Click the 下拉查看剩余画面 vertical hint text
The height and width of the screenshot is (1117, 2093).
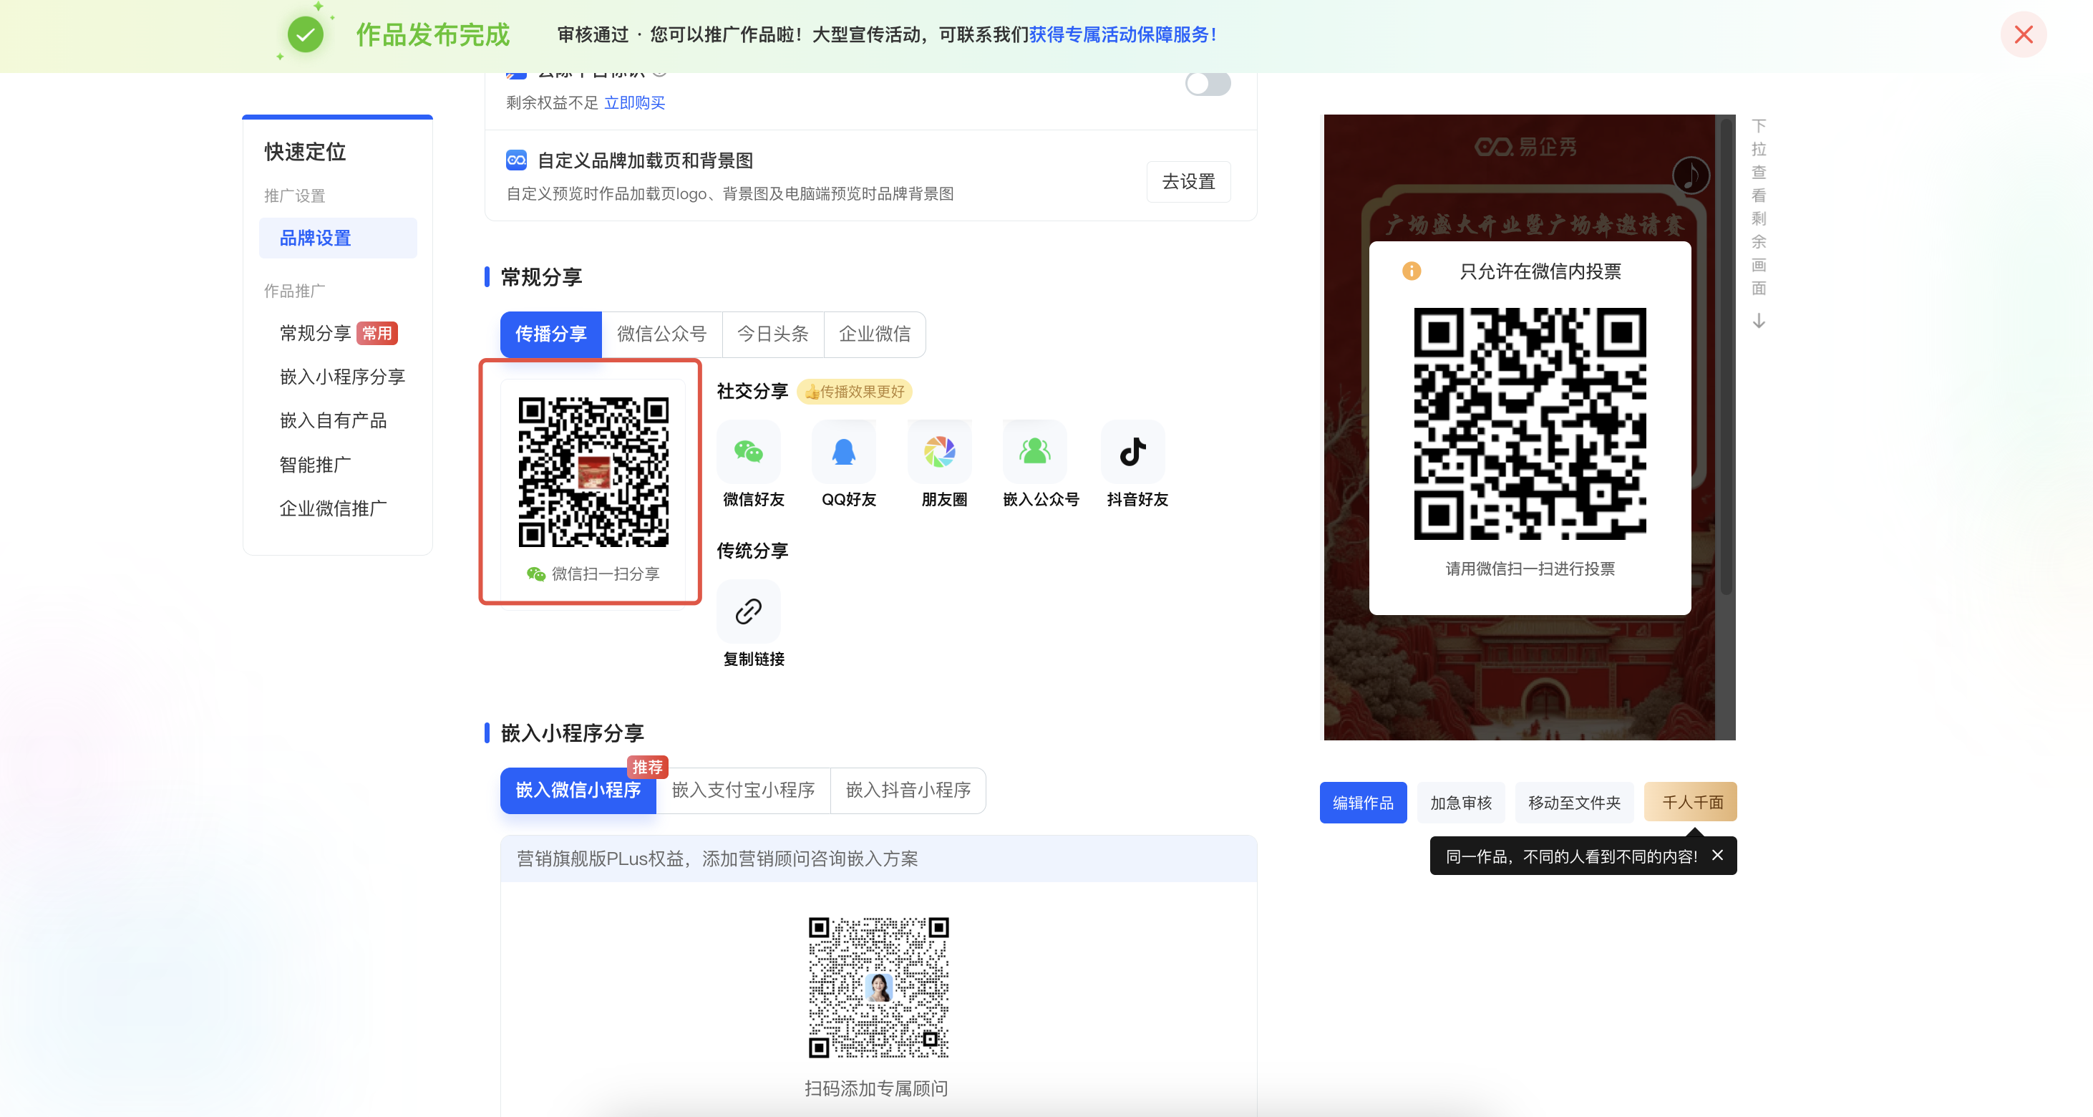1758,208
